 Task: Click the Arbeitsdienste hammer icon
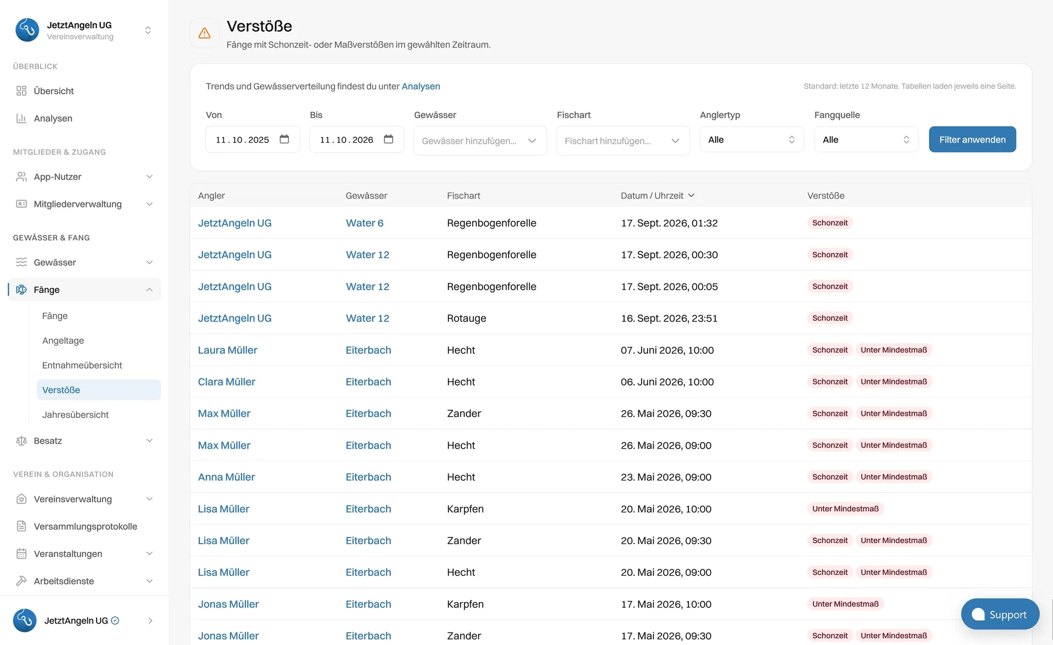[x=21, y=581]
